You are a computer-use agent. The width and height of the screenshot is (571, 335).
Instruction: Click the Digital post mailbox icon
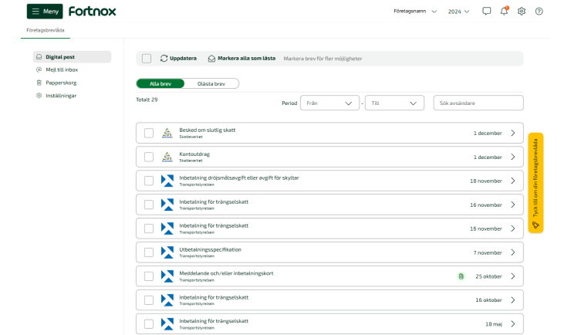click(x=39, y=57)
